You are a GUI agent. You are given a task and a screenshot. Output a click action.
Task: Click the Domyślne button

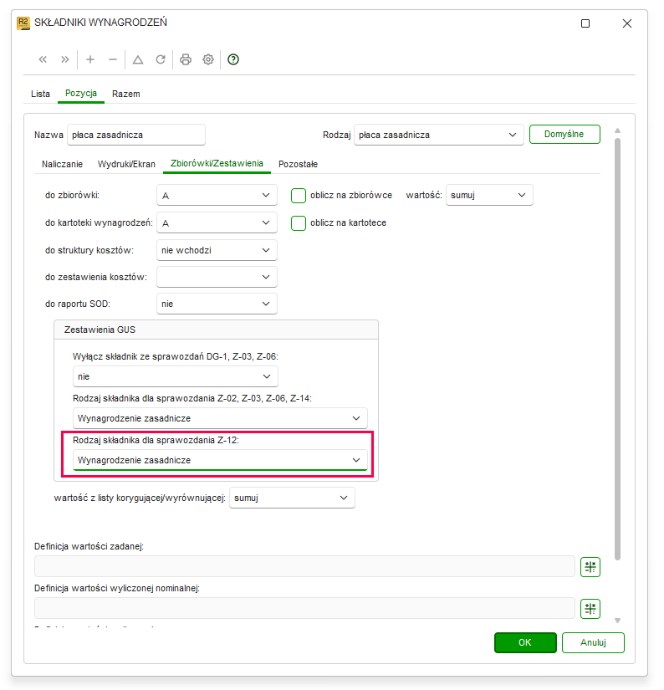(564, 134)
